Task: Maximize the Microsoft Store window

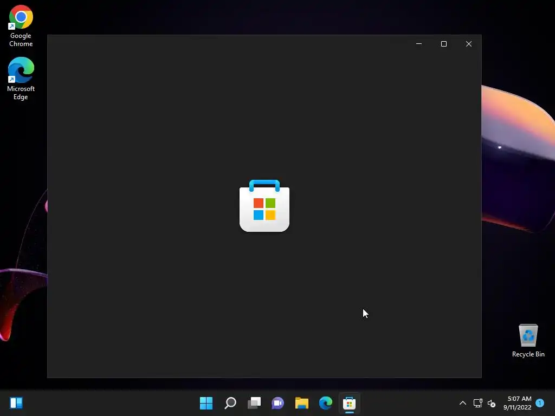Action: (x=444, y=44)
